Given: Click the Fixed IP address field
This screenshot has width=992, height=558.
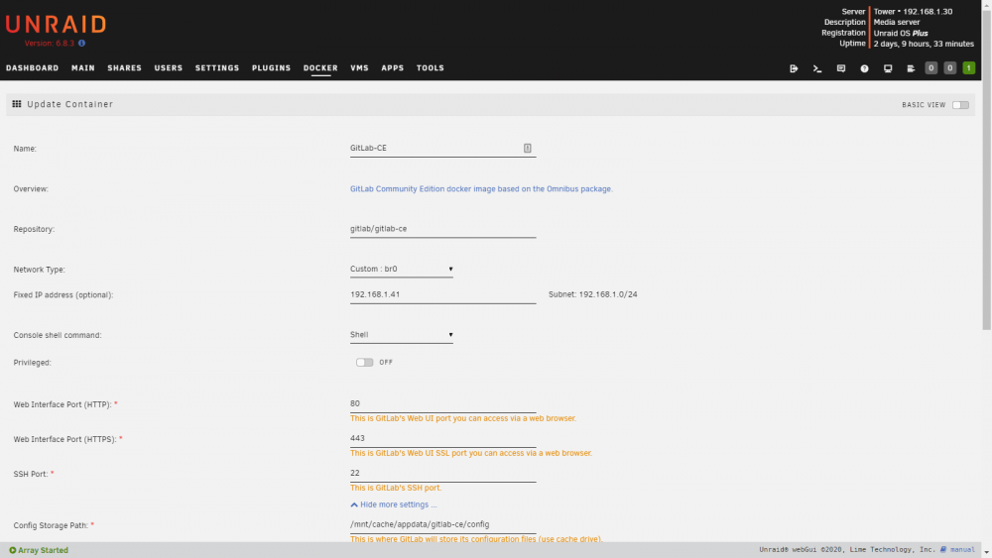Looking at the screenshot, I should pyautogui.click(x=442, y=294).
